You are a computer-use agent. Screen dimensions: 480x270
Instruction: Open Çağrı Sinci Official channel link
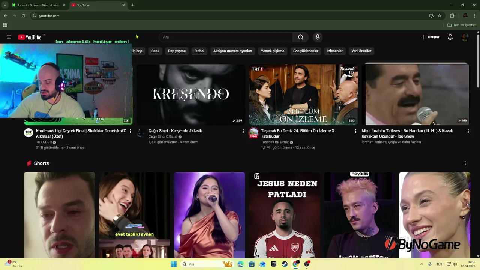pyautogui.click(x=163, y=137)
